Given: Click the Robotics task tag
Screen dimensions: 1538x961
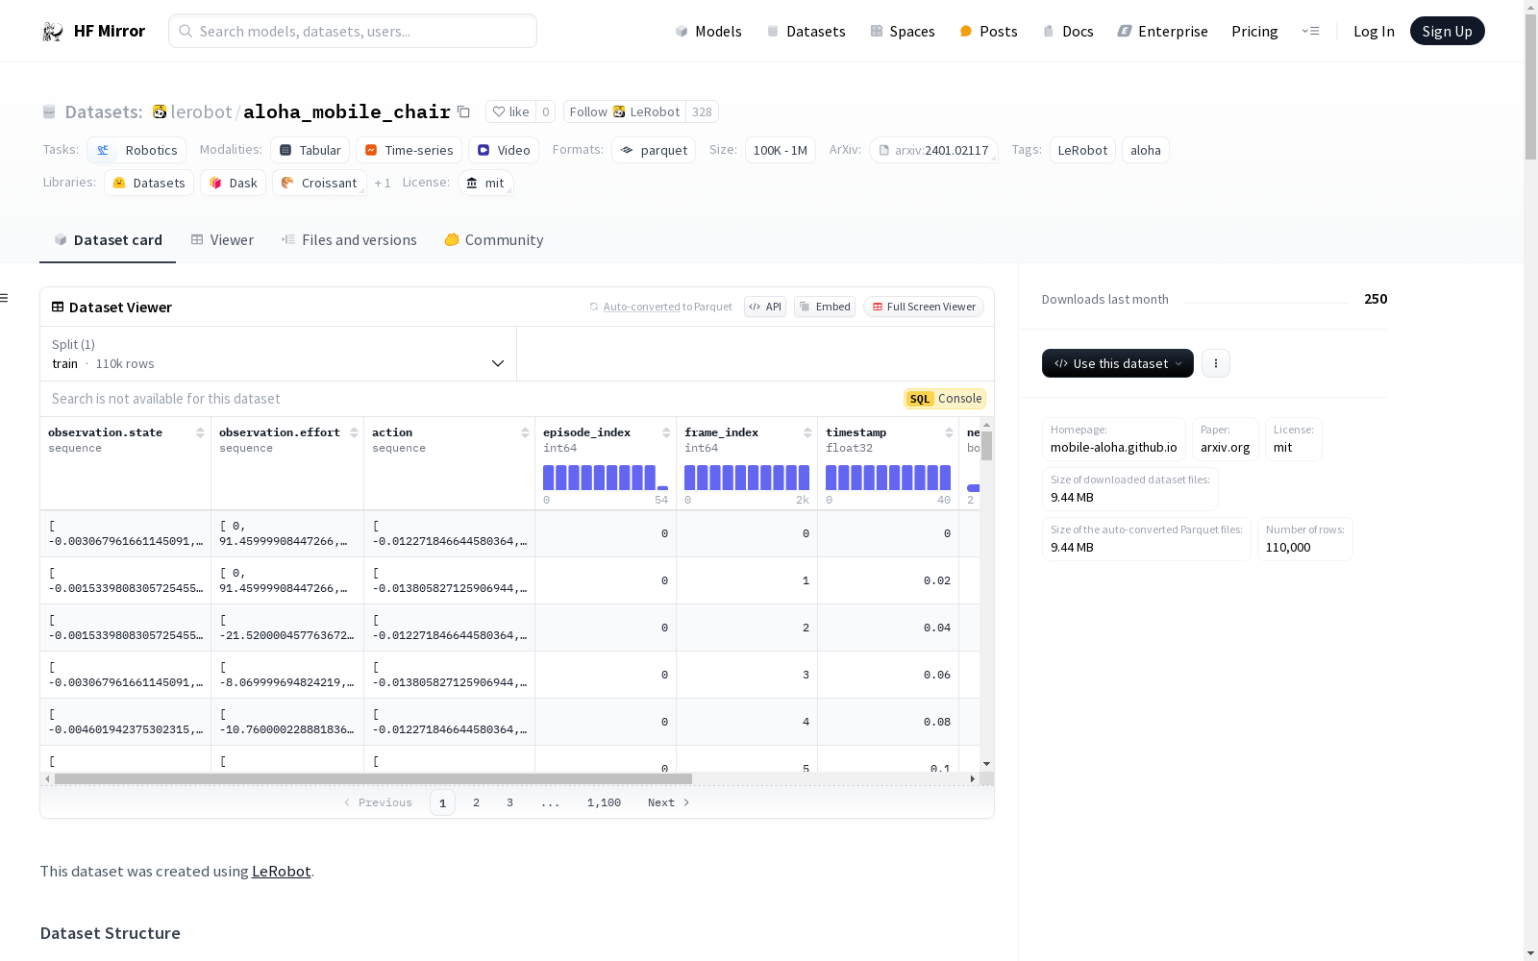Looking at the screenshot, I should [136, 150].
